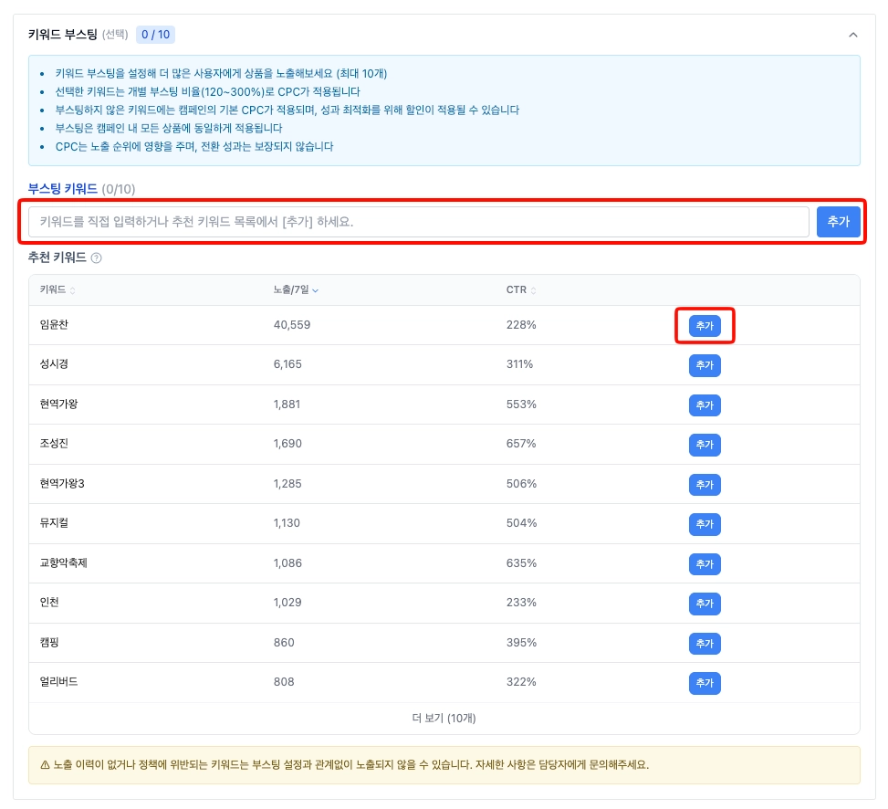Collapse the 키워드 부스팅 section chevron
This screenshot has width=888, height=809.
click(853, 35)
